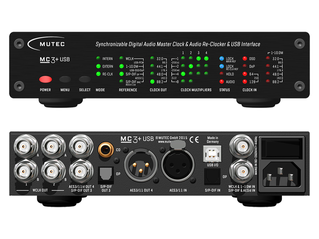This screenshot has height=239, width=319.
Task: Click the 48.0 Clock In LED
Action: pos(268,74)
